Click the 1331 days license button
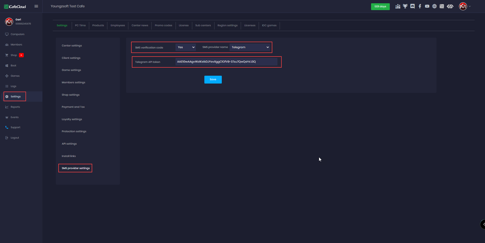The image size is (485, 243). click(380, 7)
